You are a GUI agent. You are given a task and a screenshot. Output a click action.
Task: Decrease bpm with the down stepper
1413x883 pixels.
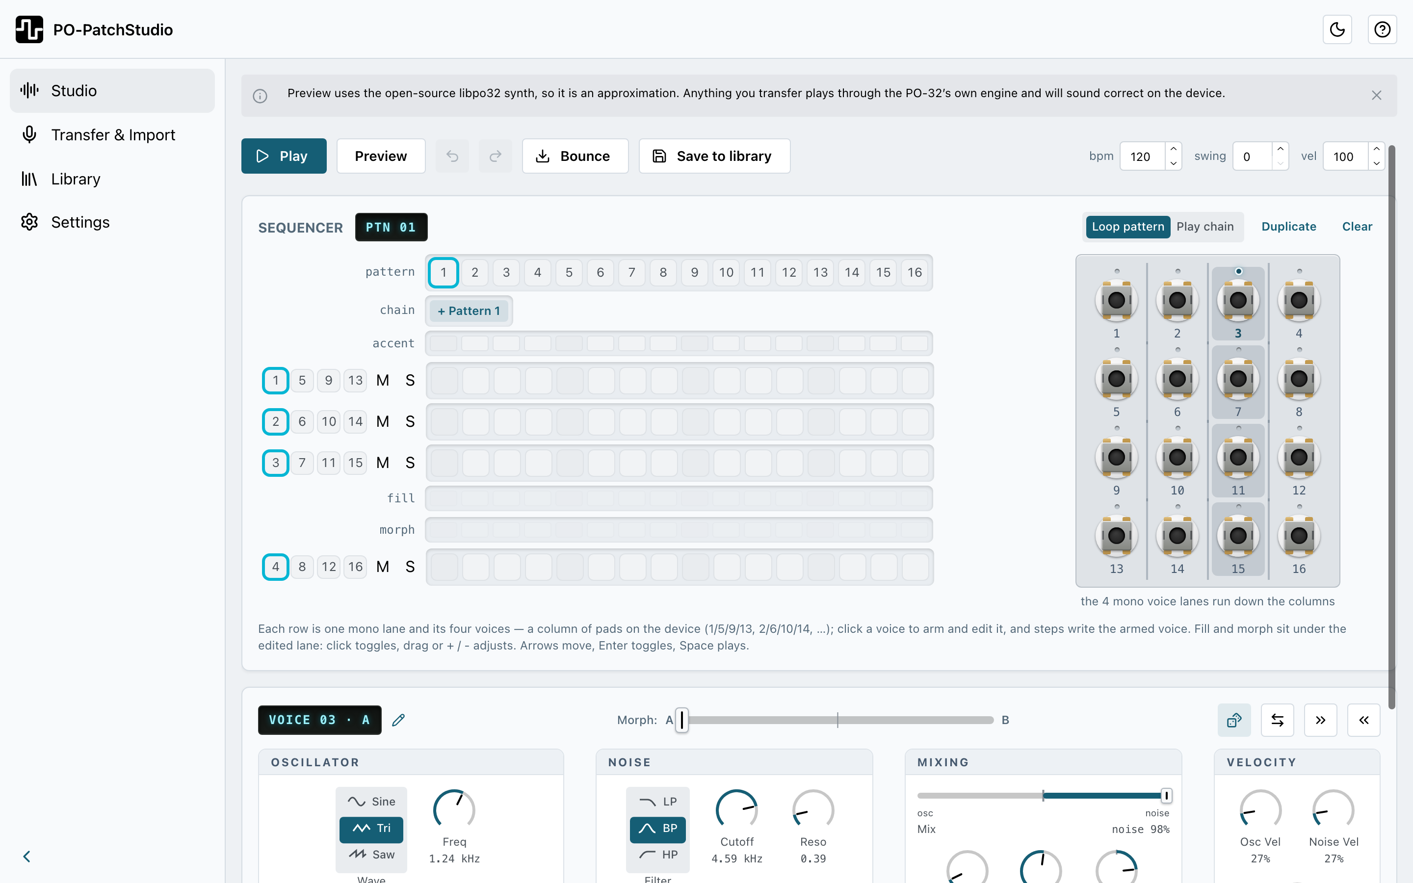(x=1173, y=163)
